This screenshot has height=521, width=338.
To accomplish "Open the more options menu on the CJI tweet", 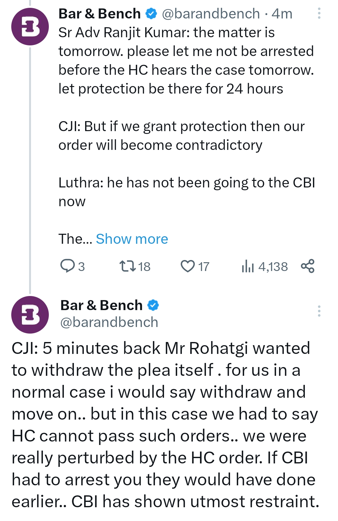I will tap(319, 311).
